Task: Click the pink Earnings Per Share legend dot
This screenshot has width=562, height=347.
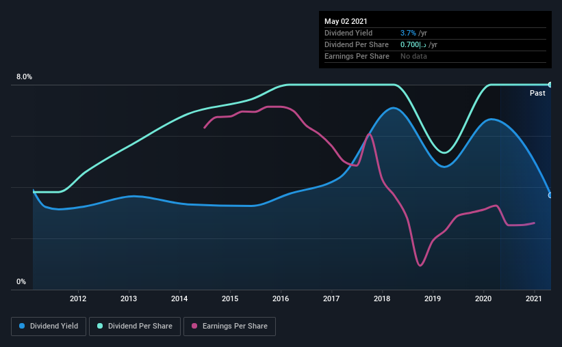Action: [x=194, y=326]
